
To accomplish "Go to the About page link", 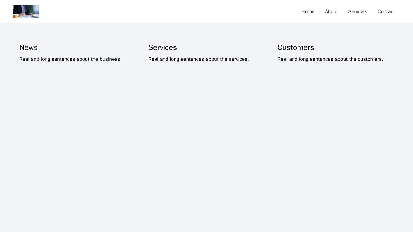I will (x=331, y=11).
